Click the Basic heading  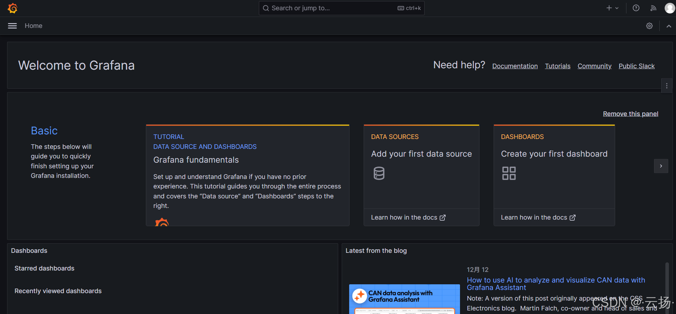pos(44,131)
